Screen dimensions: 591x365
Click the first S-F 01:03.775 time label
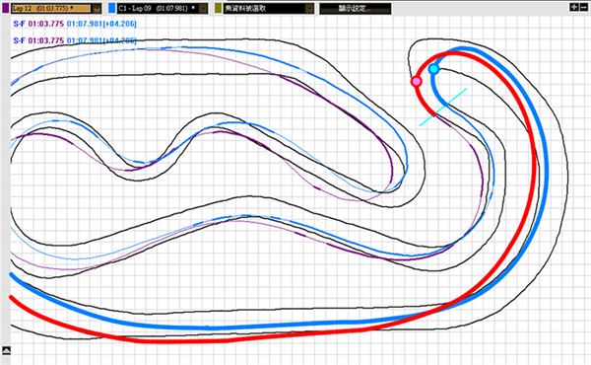[x=38, y=24]
